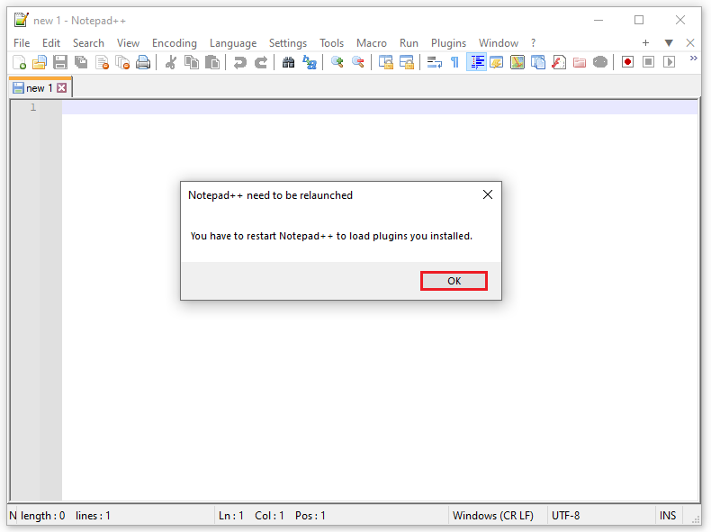Click the Print icon in toolbar
The height and width of the screenshot is (532, 711).
[x=143, y=62]
